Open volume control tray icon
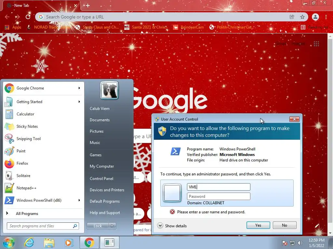Image resolution: width=333 pixels, height=249 pixels. (300, 243)
